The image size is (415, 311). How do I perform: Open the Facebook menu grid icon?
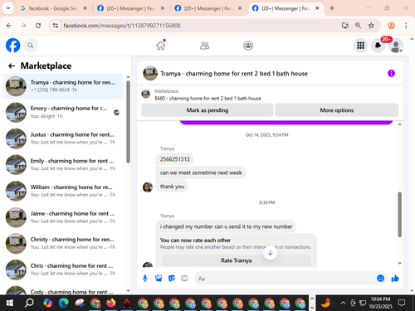(x=360, y=46)
